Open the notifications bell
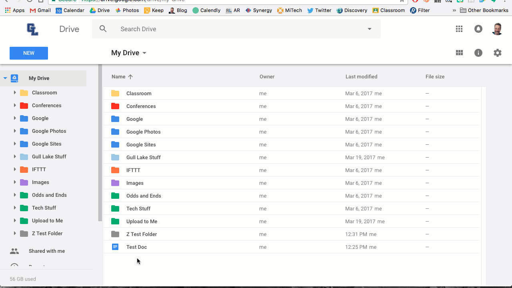Screen dimensions: 512x288 pyautogui.click(x=478, y=29)
